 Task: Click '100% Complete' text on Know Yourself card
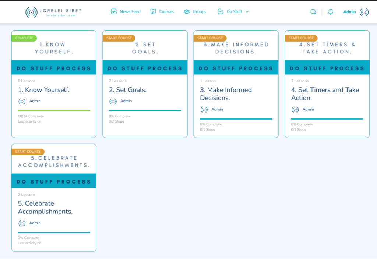tap(31, 116)
